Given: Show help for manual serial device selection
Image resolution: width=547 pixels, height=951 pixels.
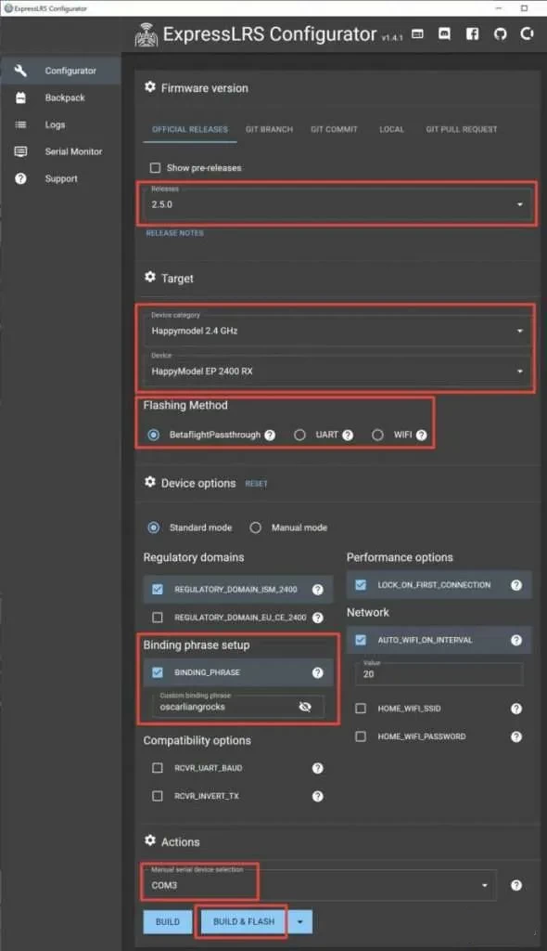Looking at the screenshot, I should (x=516, y=885).
